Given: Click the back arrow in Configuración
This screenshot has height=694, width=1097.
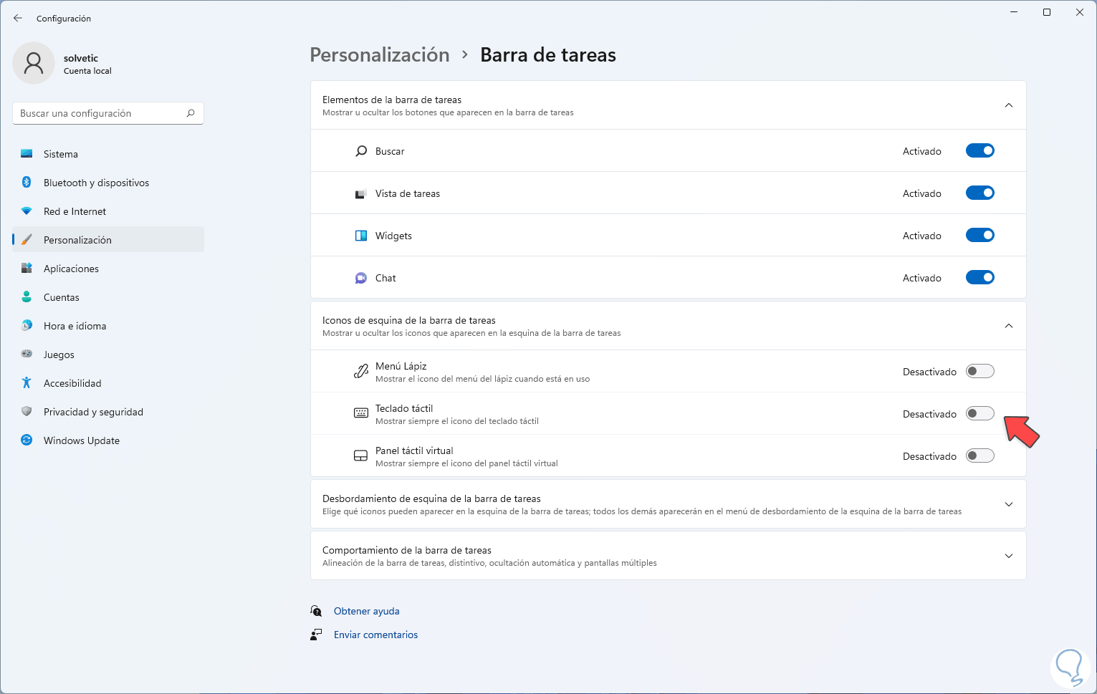Looking at the screenshot, I should coord(18,19).
